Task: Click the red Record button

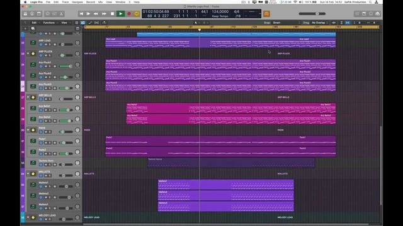Action: (129, 14)
